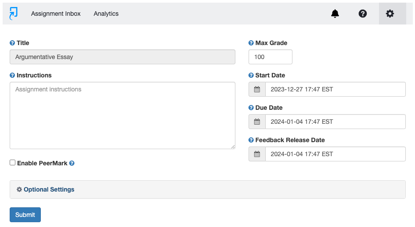The image size is (415, 227).
Task: Show help for the Title field
Action: (x=12, y=43)
